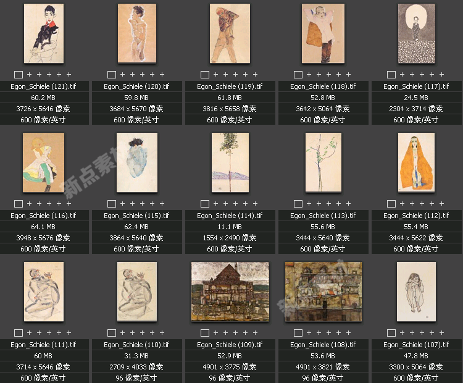Select the orange cloak thumbnail Egon_Schiele (112).tif
The image size is (463, 383).
[x=416, y=162]
